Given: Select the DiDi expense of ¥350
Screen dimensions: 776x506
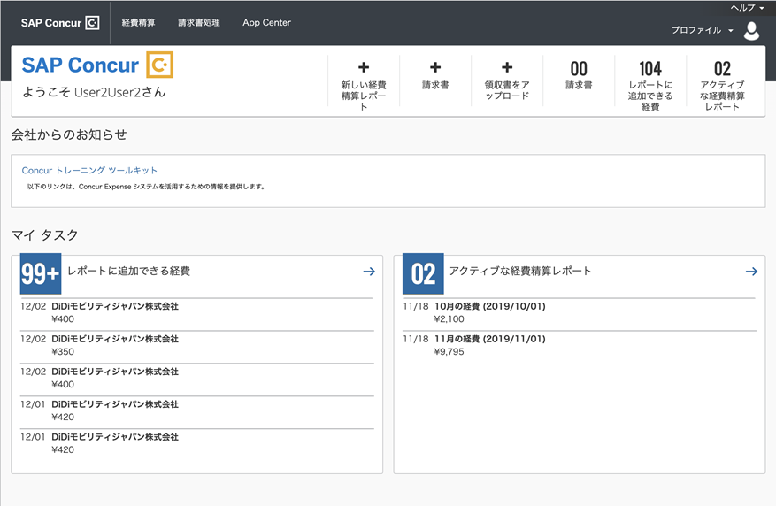Looking at the screenshot, I should 197,345.
